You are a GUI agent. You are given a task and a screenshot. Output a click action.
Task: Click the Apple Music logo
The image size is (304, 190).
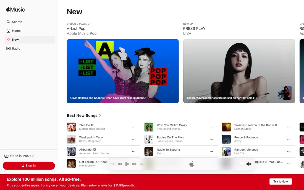[15, 9]
